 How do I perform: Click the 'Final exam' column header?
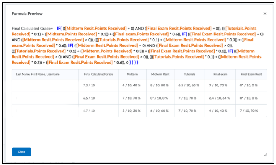coord(220,74)
